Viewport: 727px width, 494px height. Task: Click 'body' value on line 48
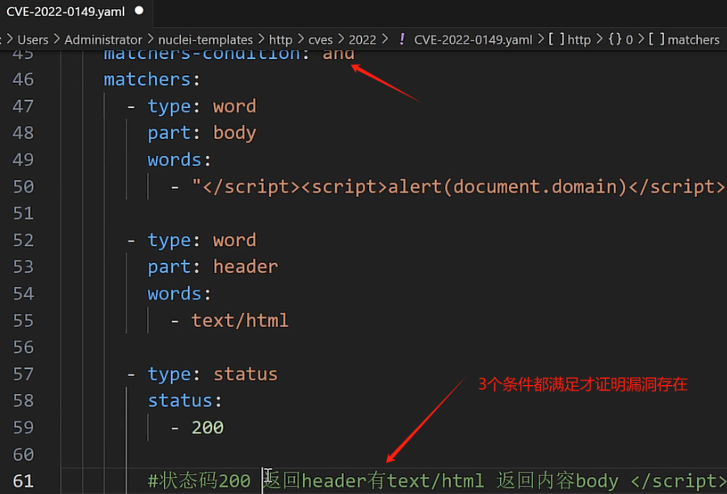(x=234, y=133)
